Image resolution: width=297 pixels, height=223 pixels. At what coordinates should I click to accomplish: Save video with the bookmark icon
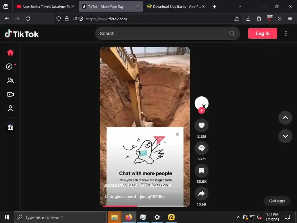202,171
